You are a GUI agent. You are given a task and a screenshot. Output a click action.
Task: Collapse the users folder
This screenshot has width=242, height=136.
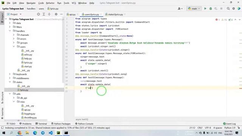(14, 46)
